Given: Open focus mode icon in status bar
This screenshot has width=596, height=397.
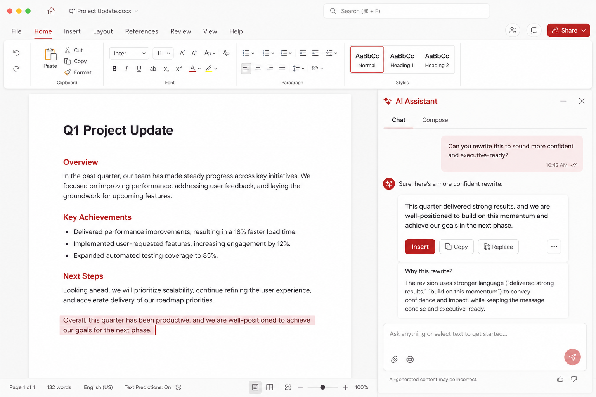Looking at the screenshot, I should click(288, 387).
